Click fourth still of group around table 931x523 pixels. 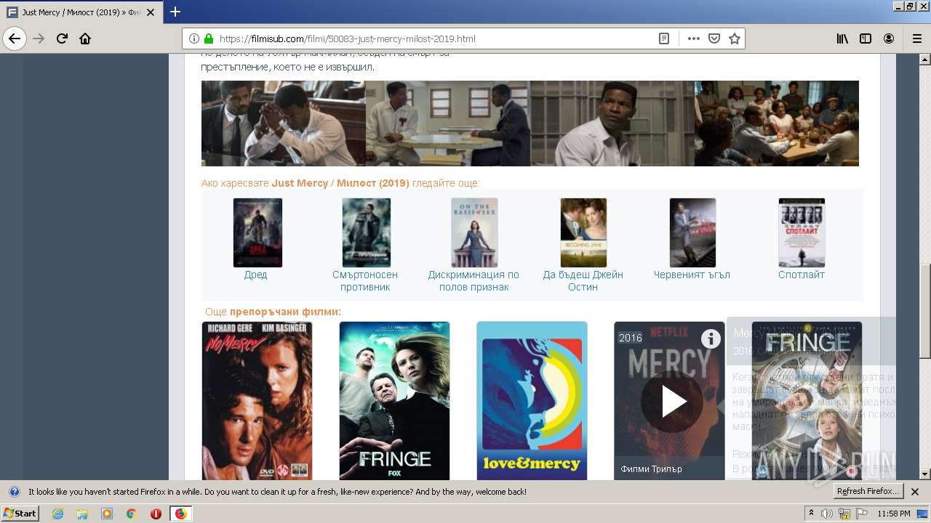(777, 123)
